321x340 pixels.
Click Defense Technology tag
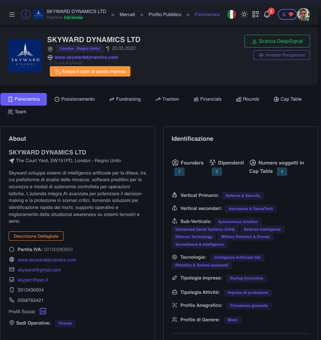click(x=194, y=237)
